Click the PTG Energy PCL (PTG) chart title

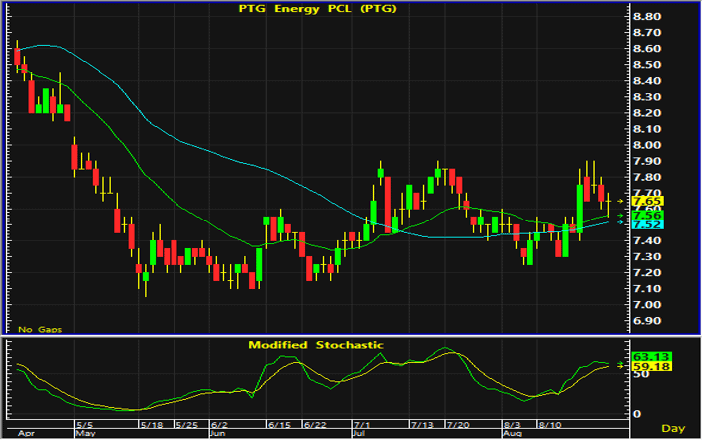pos(317,9)
